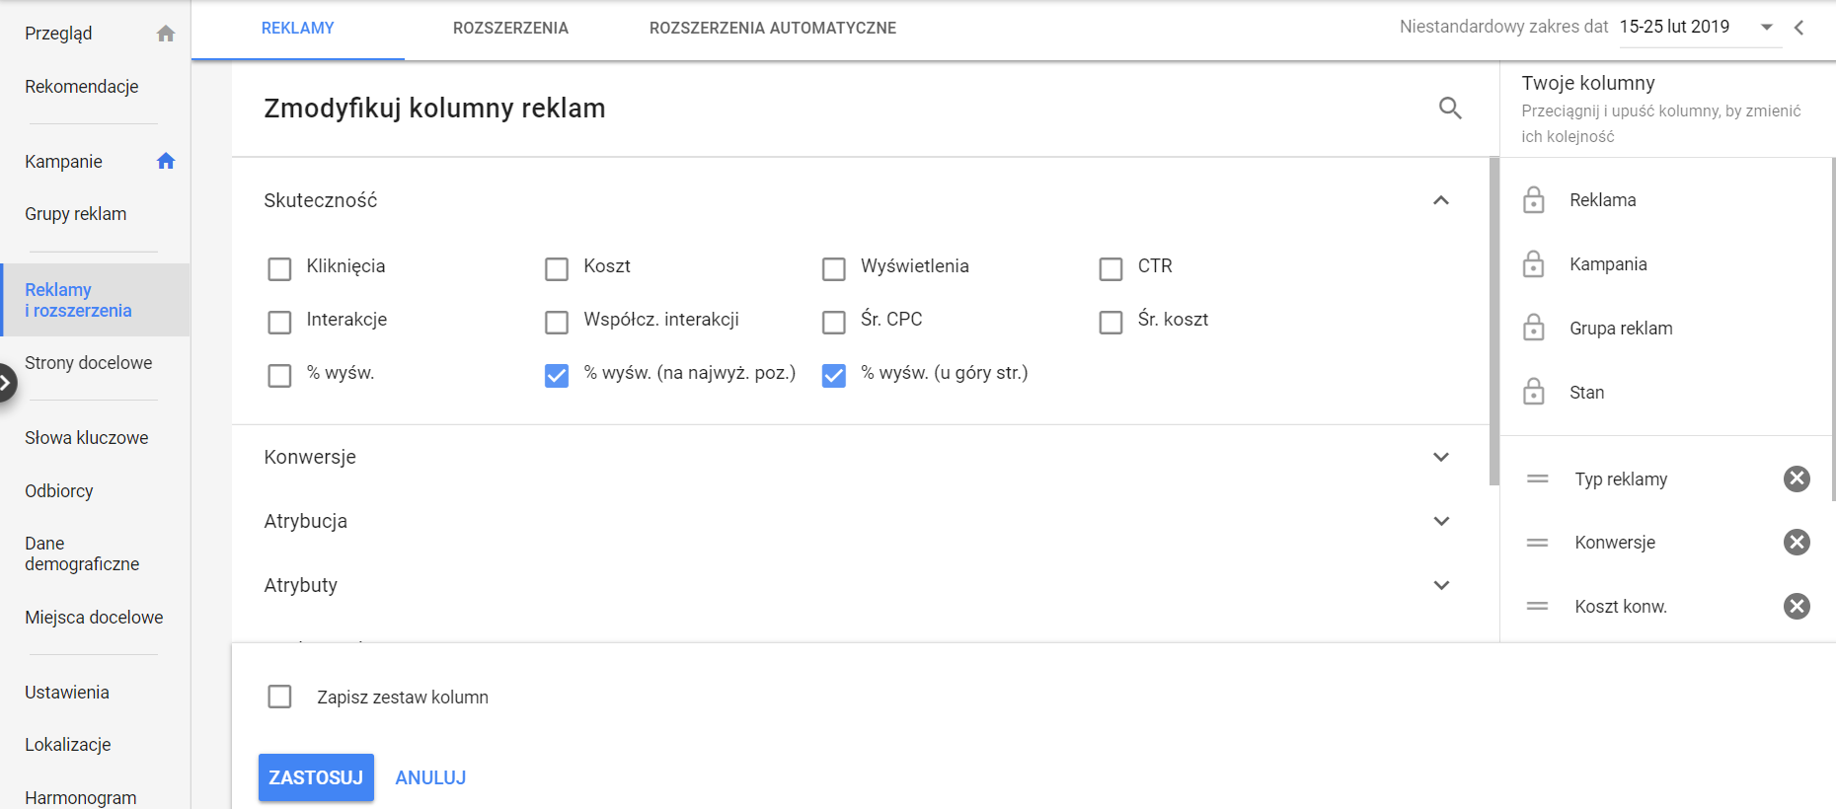Switch to the REKLAMY tab
Viewport: 1836px width, 809px height.
coord(298,29)
